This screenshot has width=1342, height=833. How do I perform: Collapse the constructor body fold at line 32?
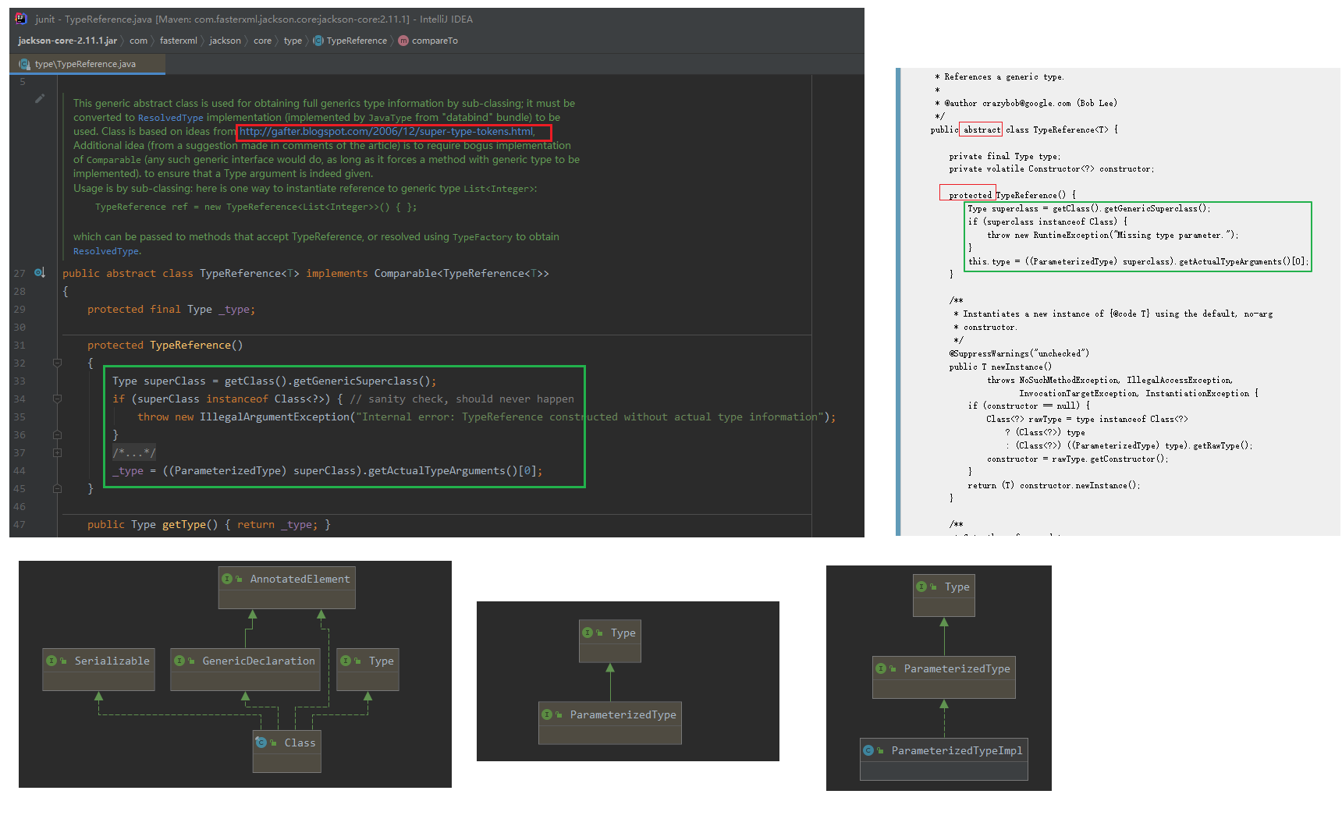coord(57,363)
